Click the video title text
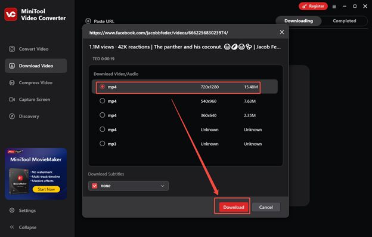 click(x=185, y=47)
